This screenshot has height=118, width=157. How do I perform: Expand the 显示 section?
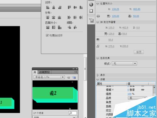point(98,75)
